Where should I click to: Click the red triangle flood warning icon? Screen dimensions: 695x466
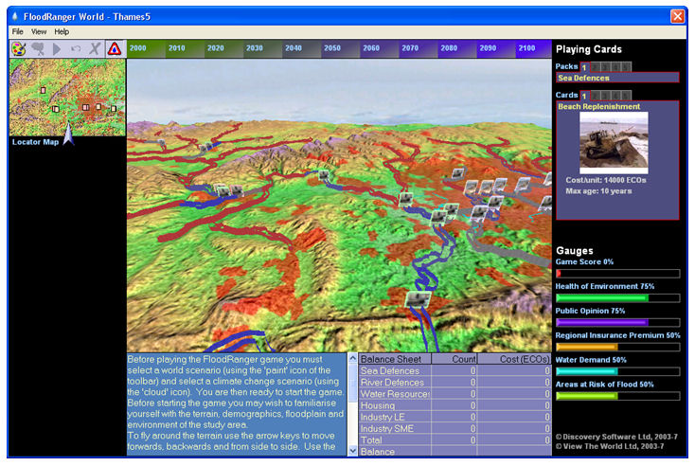(115, 48)
